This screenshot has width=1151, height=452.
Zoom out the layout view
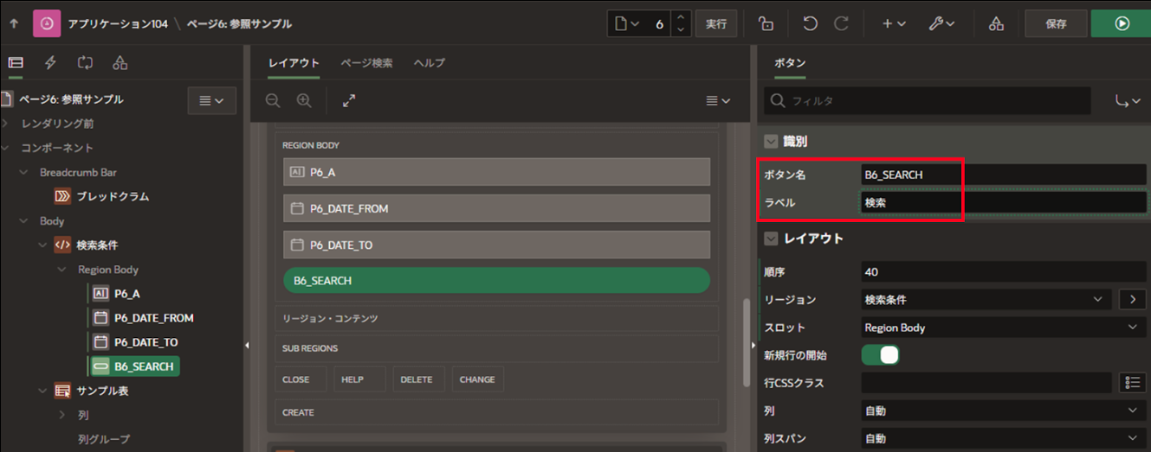click(273, 101)
